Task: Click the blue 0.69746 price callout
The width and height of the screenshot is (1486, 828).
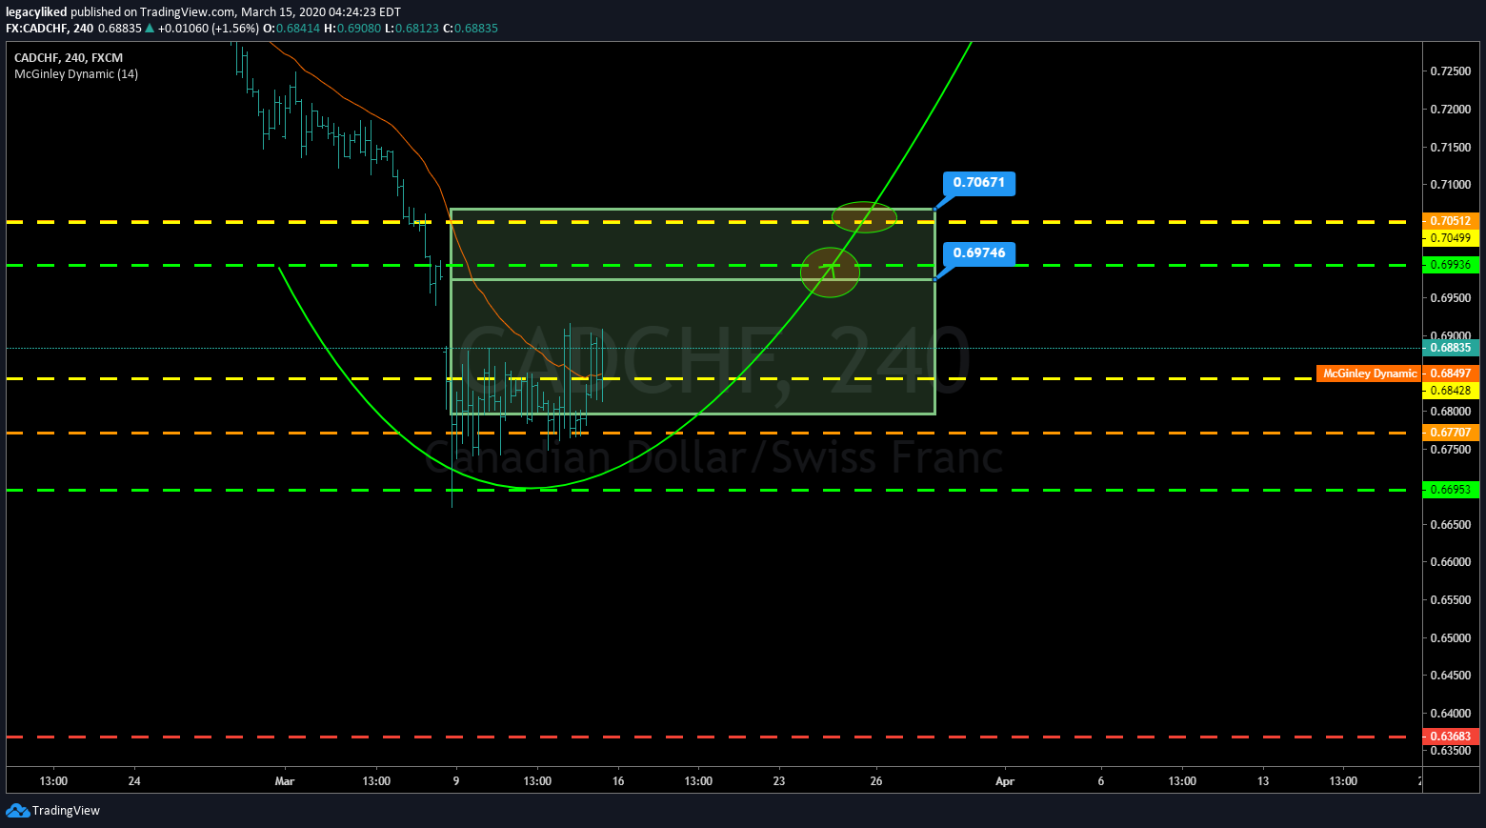Action: click(x=978, y=253)
